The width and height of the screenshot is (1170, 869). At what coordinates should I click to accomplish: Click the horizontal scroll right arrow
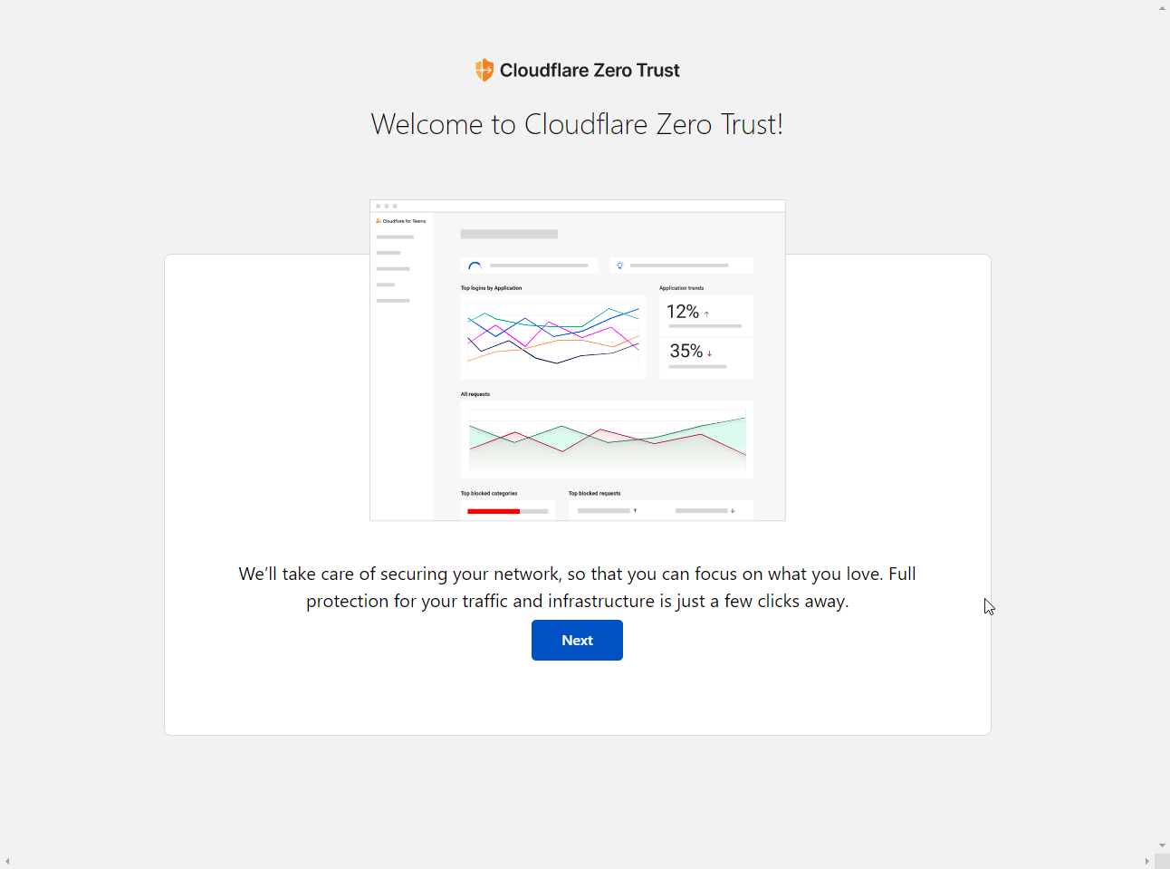1146,862
